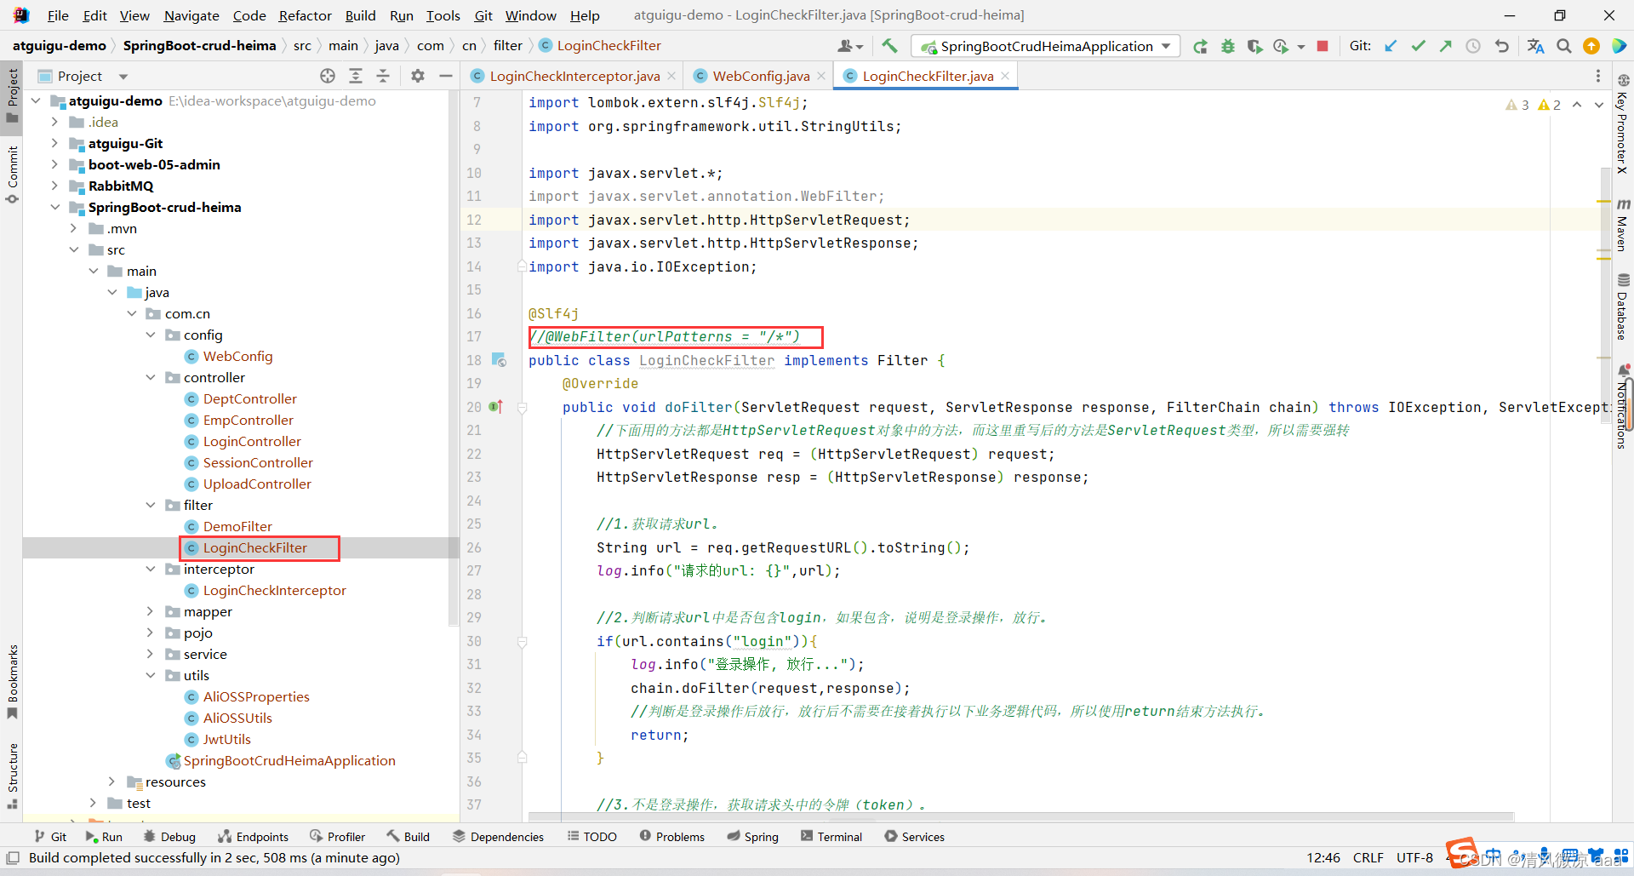Open the Problems tool window

671,837
